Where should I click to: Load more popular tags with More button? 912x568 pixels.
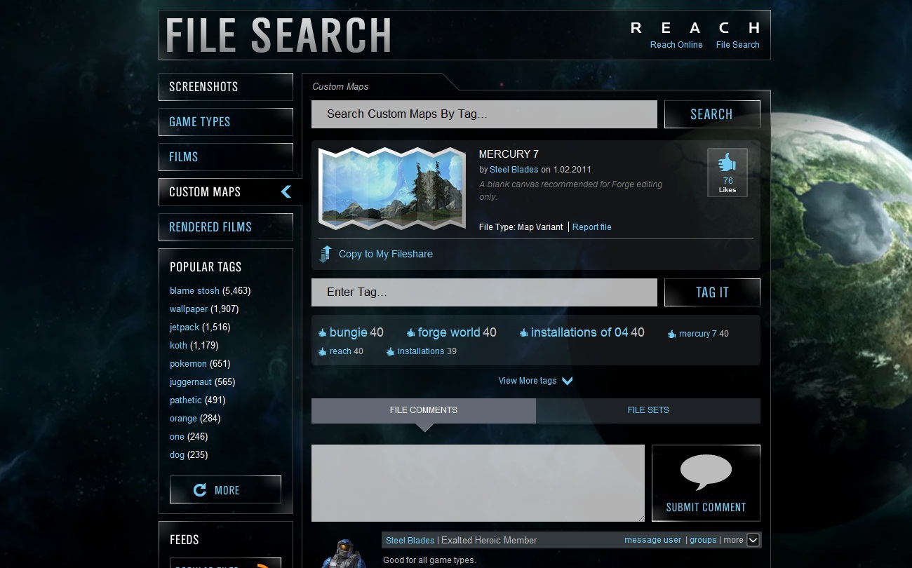point(225,489)
